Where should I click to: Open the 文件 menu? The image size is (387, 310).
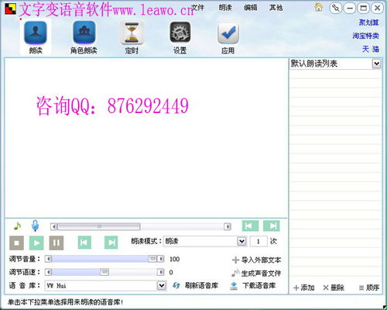pyautogui.click(x=198, y=8)
